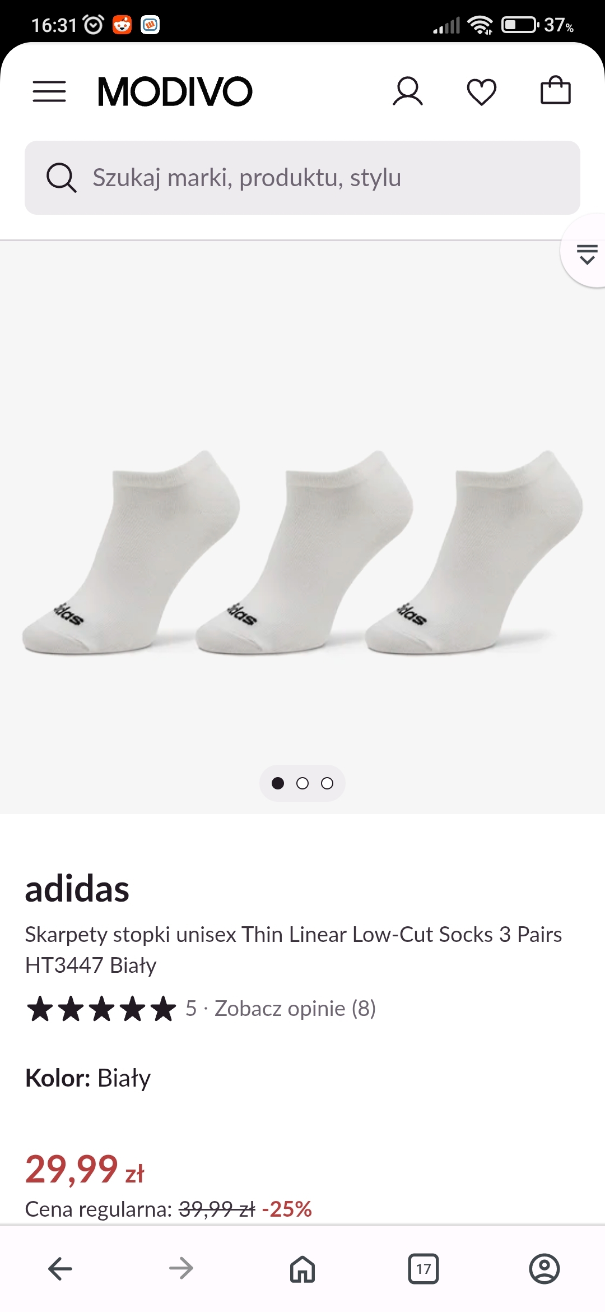Viewport: 605px width, 1312px height.
Task: Focus the 'Szukaj marki, produktu, stylu' field
Action: click(302, 178)
